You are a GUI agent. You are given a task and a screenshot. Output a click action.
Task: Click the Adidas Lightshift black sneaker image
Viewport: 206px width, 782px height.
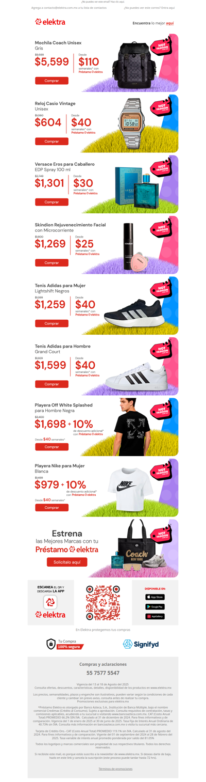point(132,312)
